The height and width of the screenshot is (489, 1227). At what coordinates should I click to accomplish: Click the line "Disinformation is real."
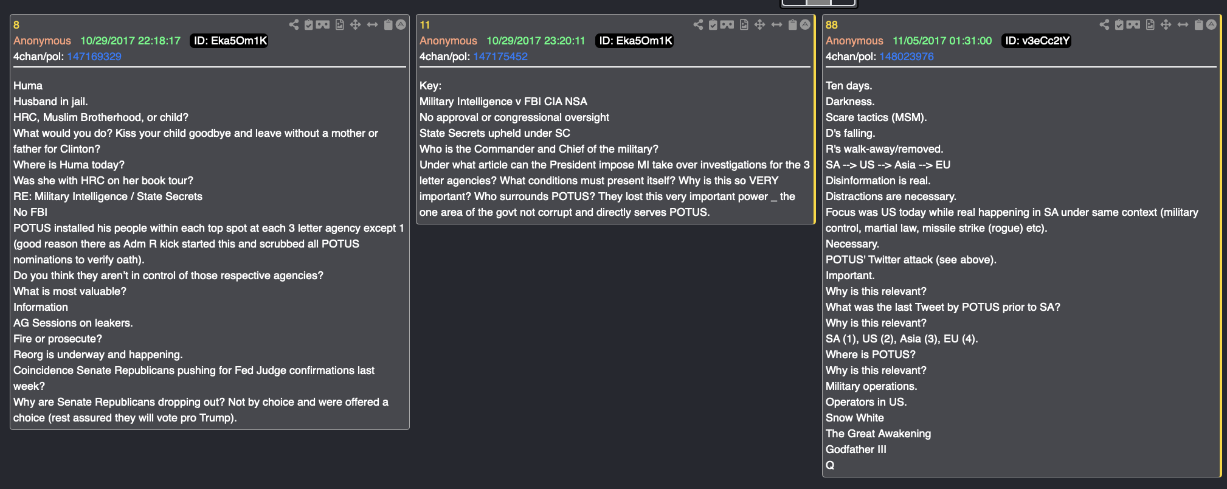click(878, 181)
